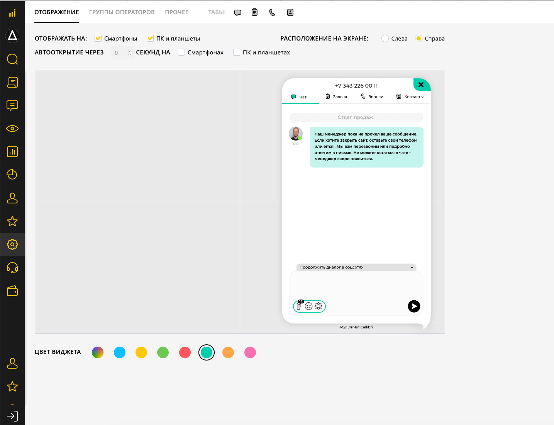Open the Прочее tab
The width and height of the screenshot is (554, 425).
pyautogui.click(x=176, y=12)
